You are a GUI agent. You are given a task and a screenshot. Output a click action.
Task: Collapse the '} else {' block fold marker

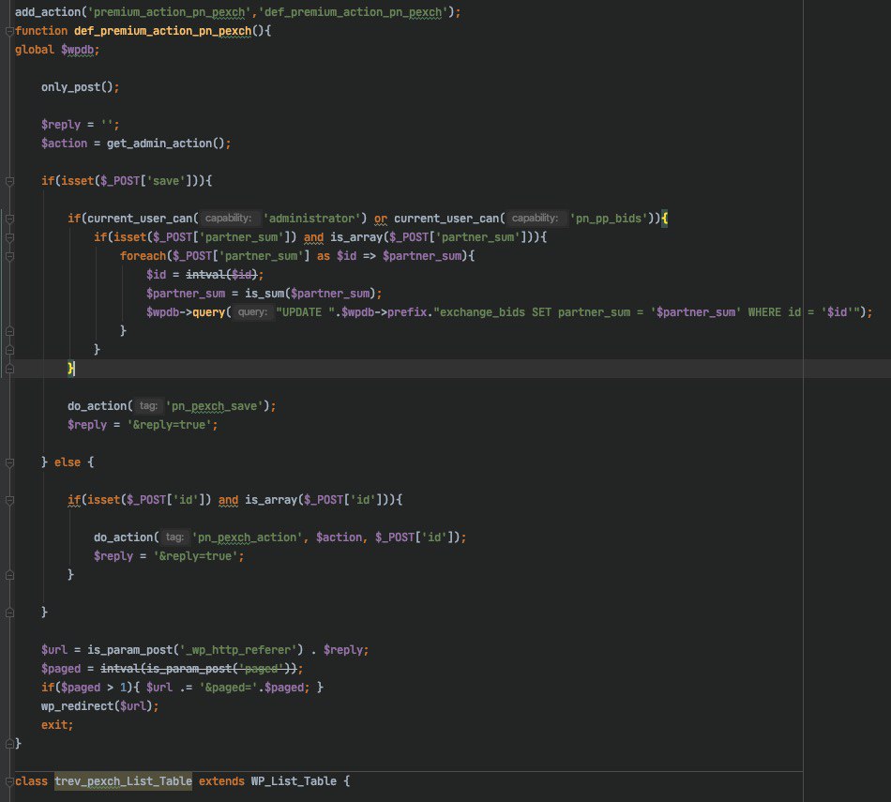(9, 462)
